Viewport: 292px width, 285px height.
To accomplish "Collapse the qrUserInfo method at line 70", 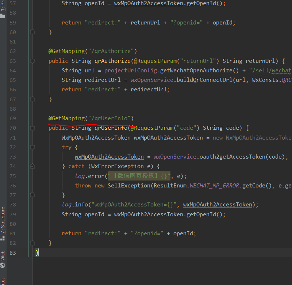I will 32,128.
